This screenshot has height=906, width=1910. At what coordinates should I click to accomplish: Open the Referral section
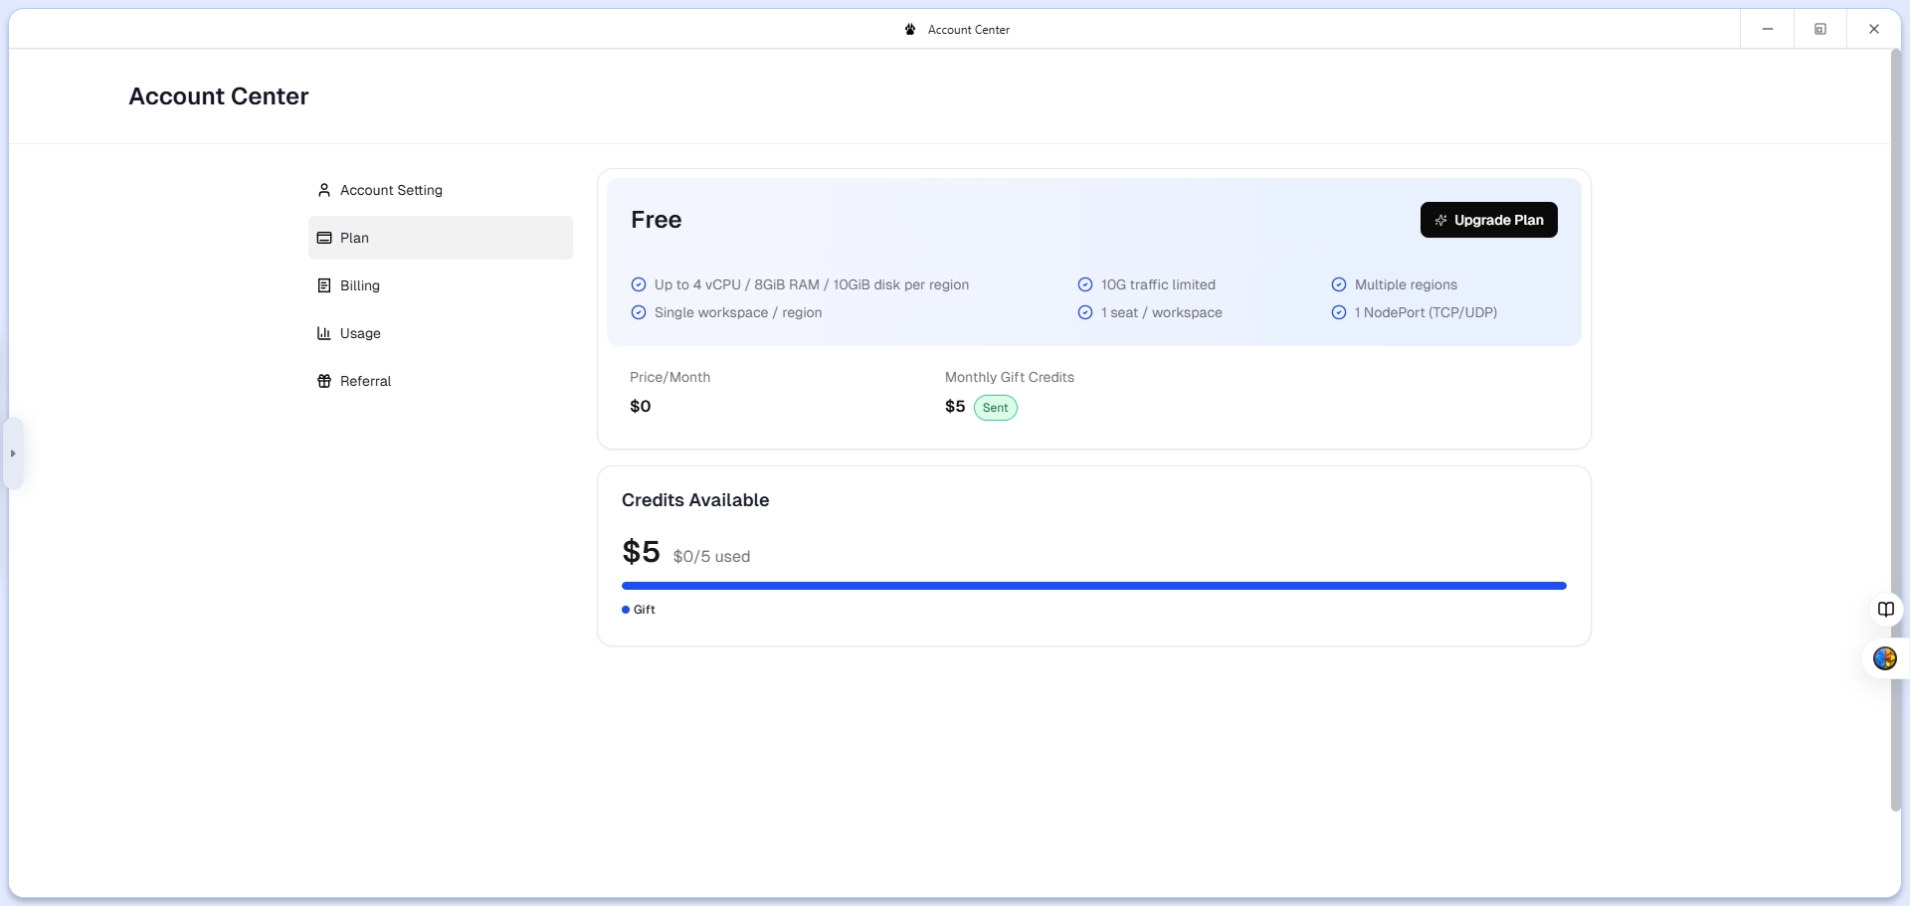(x=440, y=381)
